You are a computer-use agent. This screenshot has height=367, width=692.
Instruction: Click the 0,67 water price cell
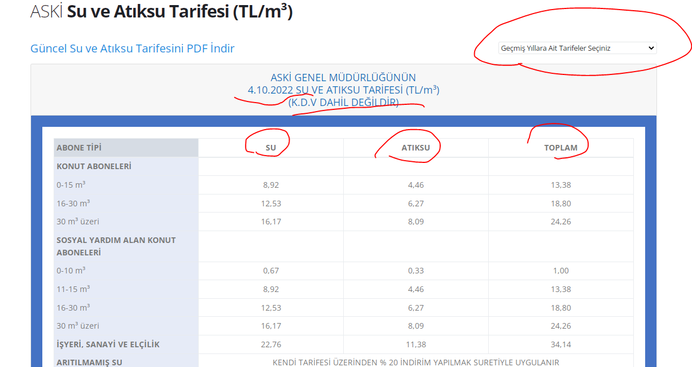pos(271,271)
